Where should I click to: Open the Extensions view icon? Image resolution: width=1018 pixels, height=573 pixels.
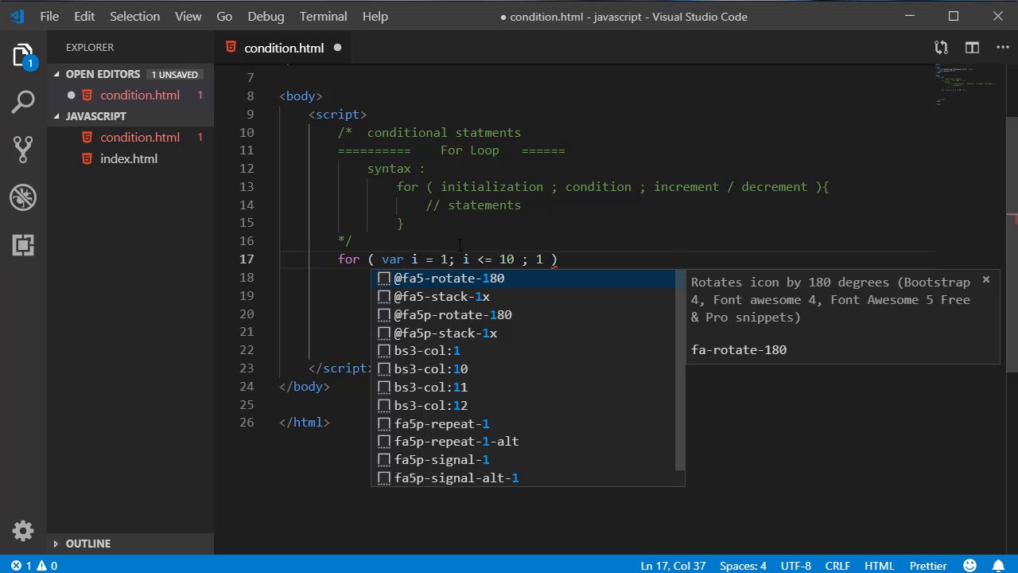click(23, 244)
